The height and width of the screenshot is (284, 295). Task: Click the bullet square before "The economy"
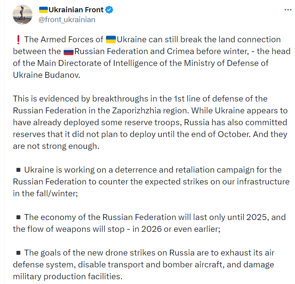click(18, 217)
